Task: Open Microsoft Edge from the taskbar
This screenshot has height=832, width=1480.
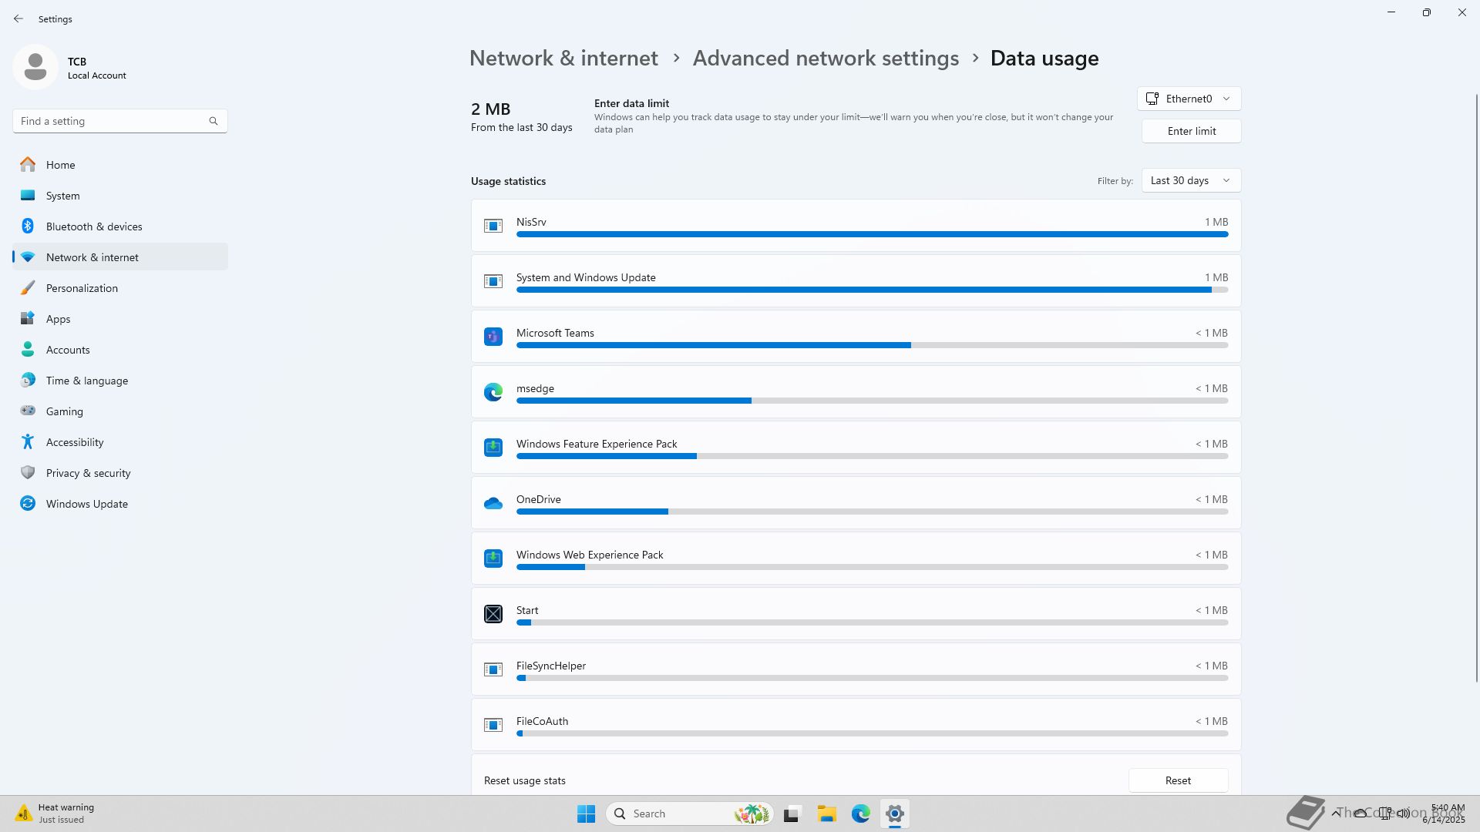Action: [860, 814]
